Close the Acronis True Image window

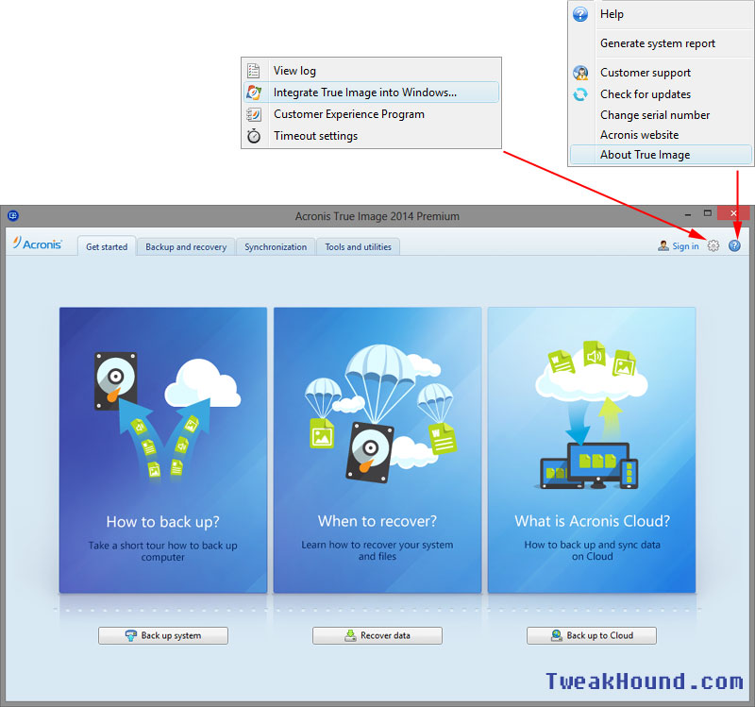click(733, 213)
